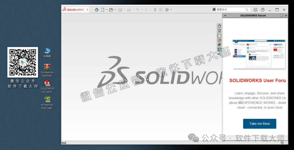Viewport: 294px width, 150px height.
Task: Open the View Palette tab
Action: click(219, 40)
